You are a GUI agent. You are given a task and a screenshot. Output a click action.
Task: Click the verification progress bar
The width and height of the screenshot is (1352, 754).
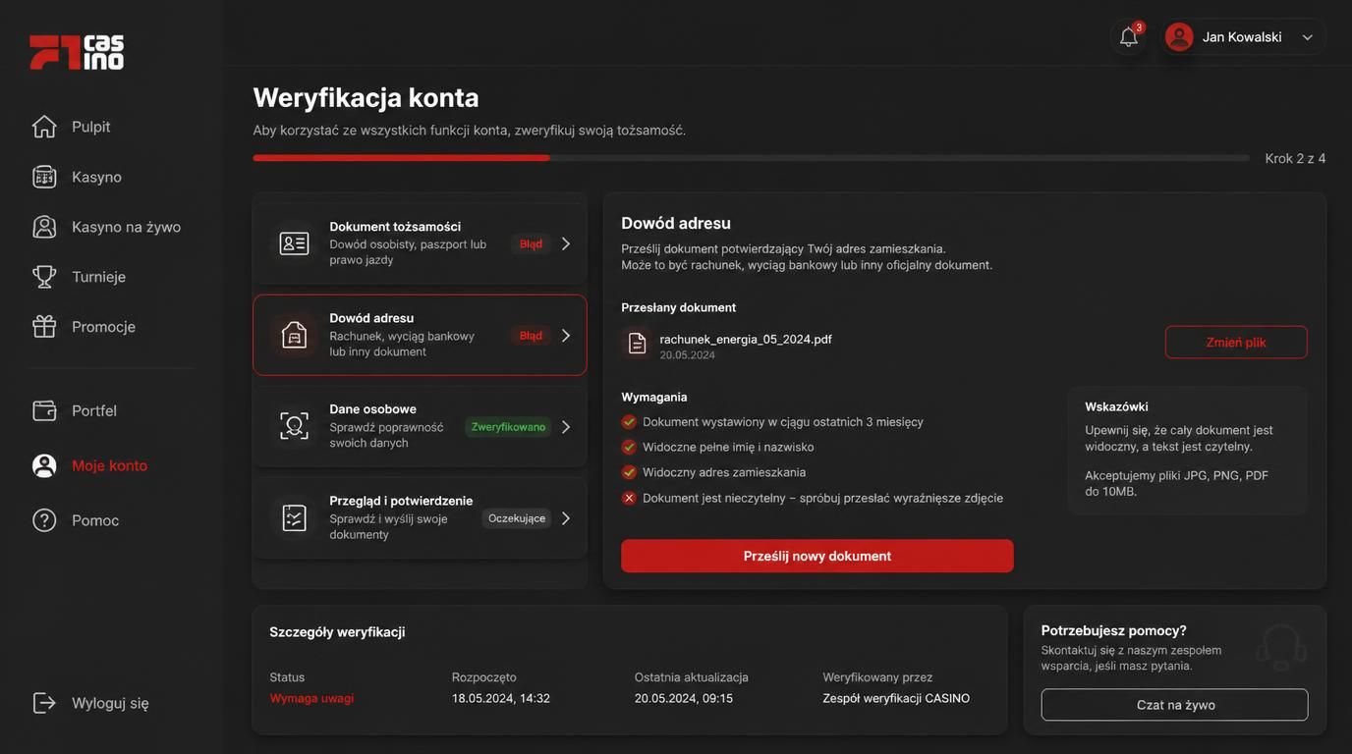(752, 158)
